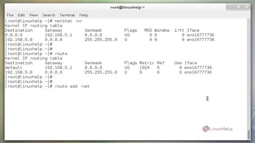The image size is (255, 143).
Task: Minimize the terminal window
Action: (230, 7)
